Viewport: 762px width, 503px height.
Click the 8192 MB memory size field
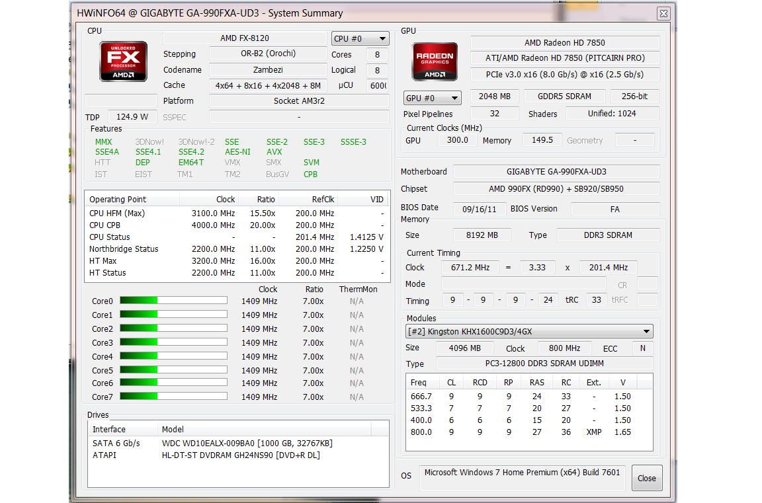click(482, 235)
